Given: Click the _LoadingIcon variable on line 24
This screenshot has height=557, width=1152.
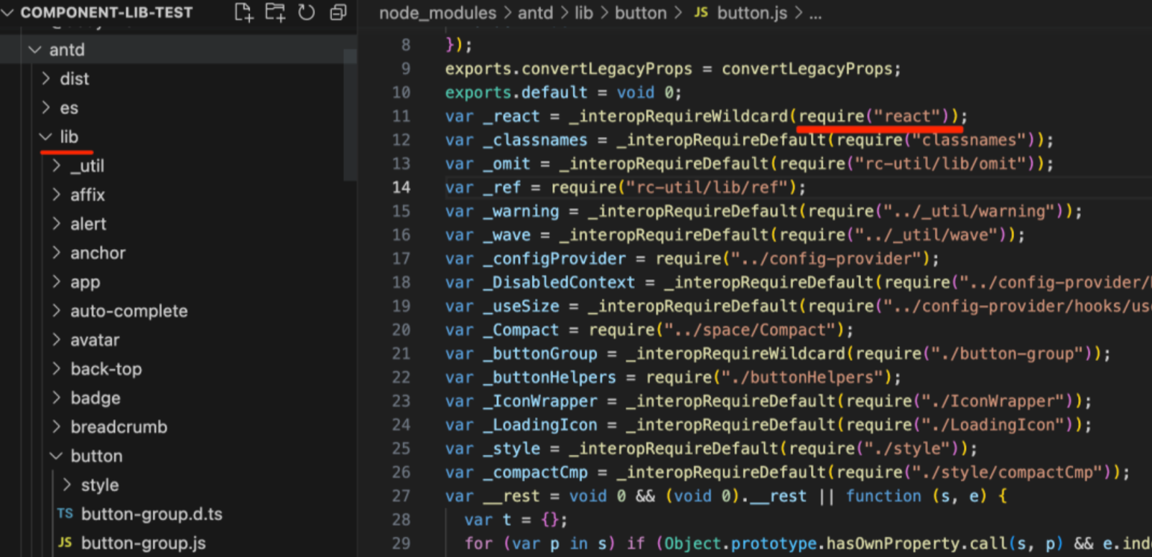Looking at the screenshot, I should (540, 424).
